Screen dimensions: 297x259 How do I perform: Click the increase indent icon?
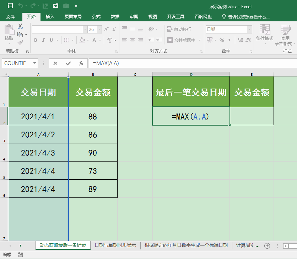[x=159, y=40]
